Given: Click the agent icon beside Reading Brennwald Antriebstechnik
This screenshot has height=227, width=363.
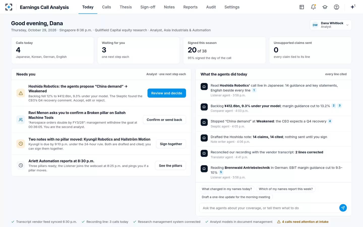Looking at the screenshot, I should pyautogui.click(x=204, y=169).
